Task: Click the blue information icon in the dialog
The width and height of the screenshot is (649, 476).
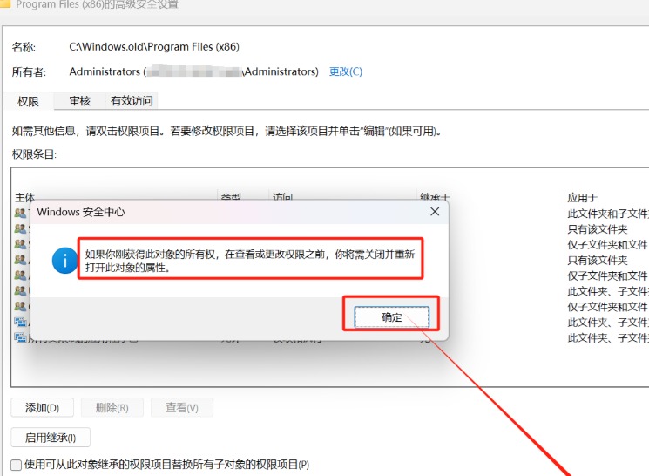Action: [x=65, y=261]
